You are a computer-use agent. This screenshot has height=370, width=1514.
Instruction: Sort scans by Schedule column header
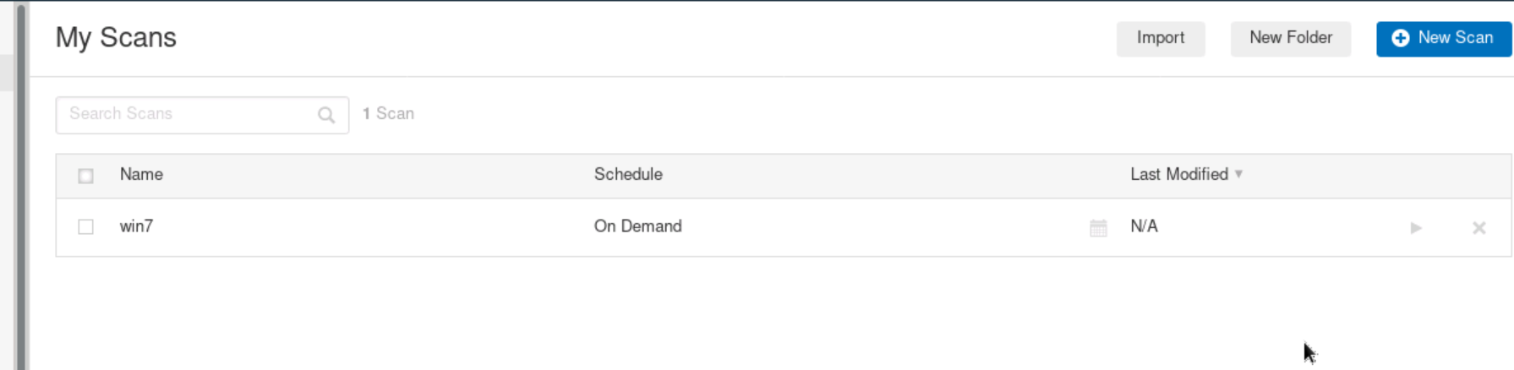(x=627, y=174)
